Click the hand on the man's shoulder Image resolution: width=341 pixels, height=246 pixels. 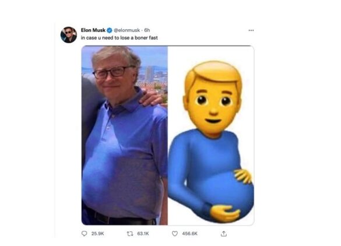click(152, 98)
